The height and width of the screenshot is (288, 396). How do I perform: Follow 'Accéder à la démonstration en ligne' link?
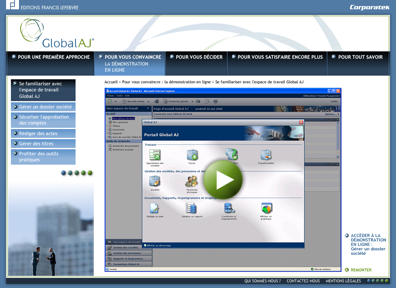(x=366, y=244)
